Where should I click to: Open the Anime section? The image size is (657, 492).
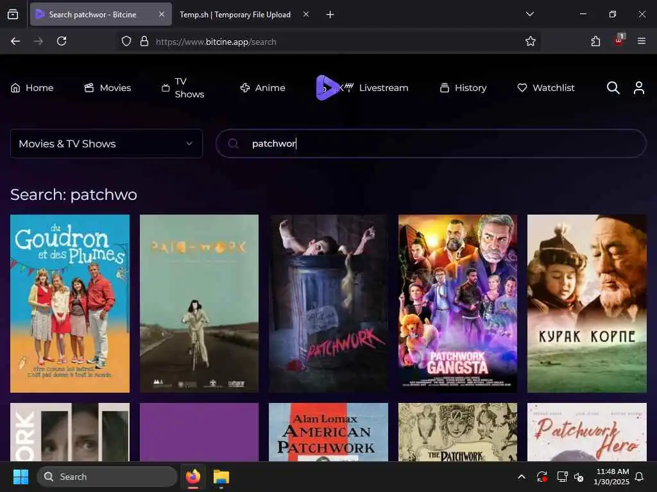[262, 88]
